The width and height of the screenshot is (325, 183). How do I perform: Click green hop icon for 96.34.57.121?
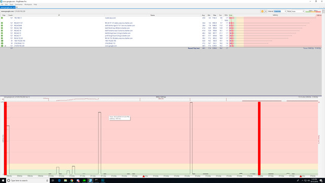pyautogui.click(x=2, y=23)
